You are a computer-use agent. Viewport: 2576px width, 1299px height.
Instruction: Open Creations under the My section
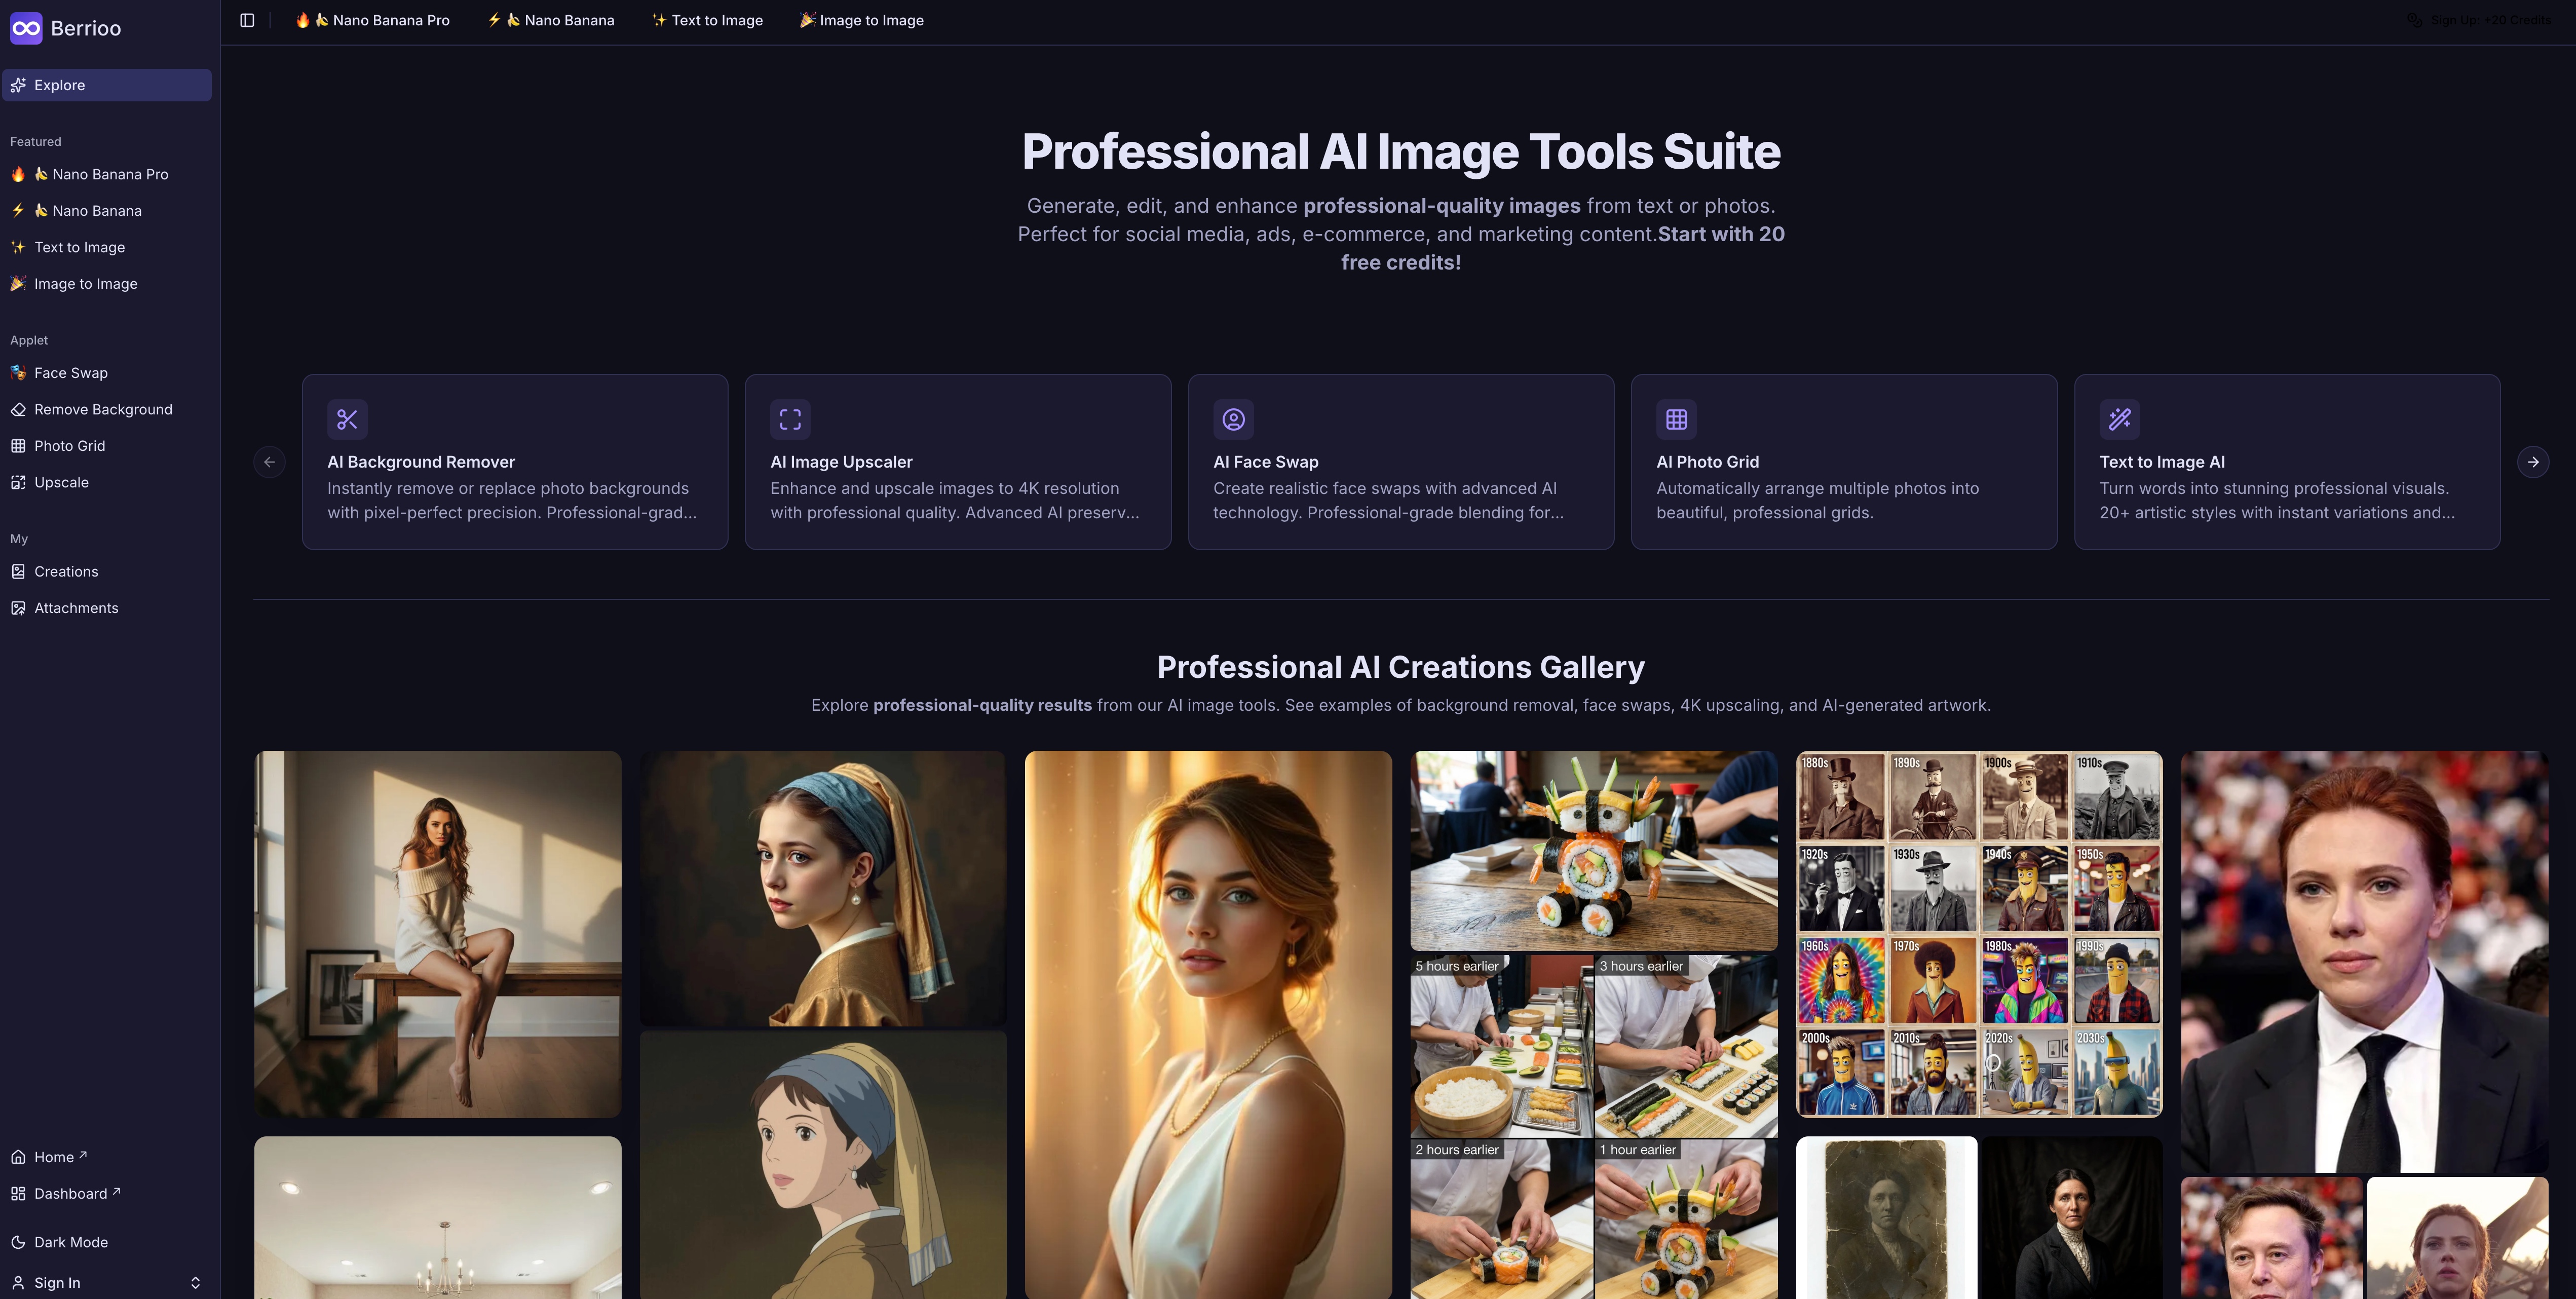pos(66,571)
